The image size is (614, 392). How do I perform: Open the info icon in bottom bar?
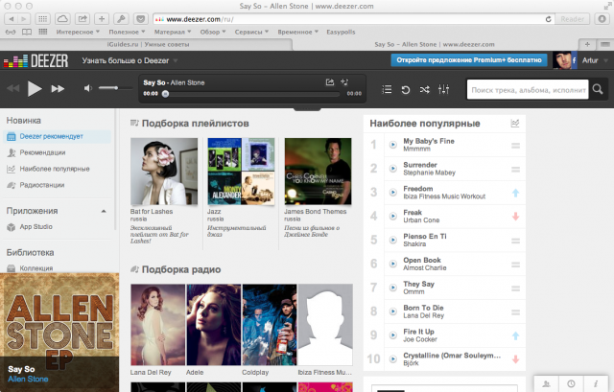pyautogui.click(x=596, y=383)
